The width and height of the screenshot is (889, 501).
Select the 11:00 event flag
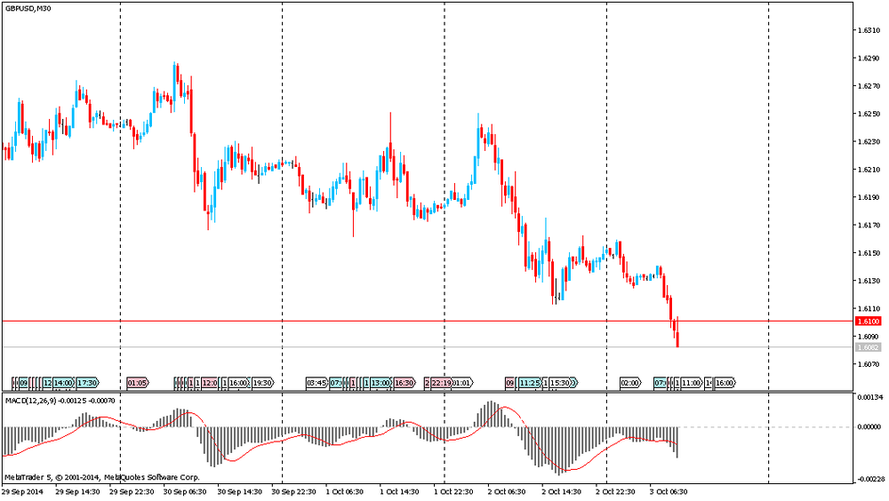point(692,383)
